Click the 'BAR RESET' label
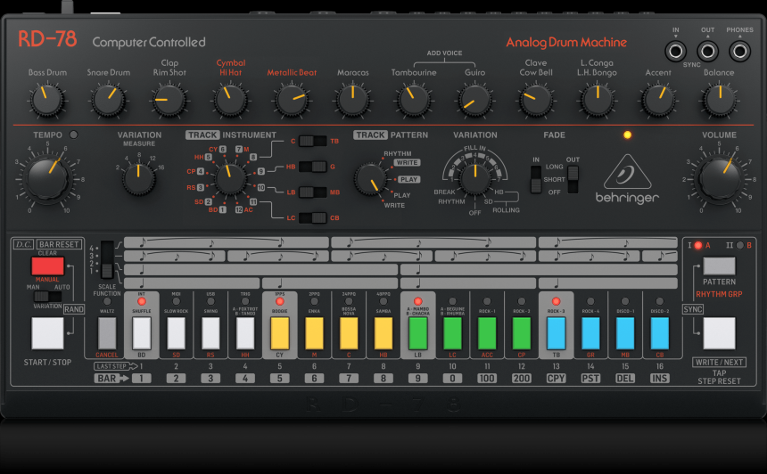767x474 pixels. pyautogui.click(x=59, y=244)
